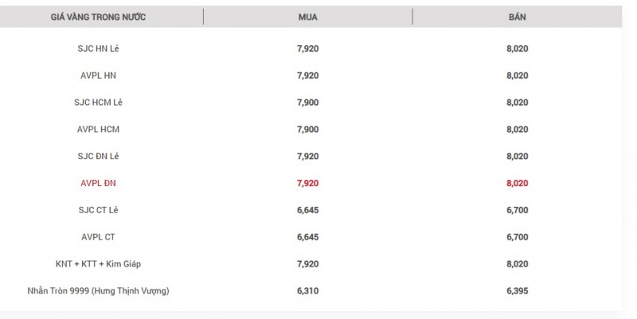Click SJC CT Lẻ sell price 6,700
This screenshot has width=637, height=319.
tap(517, 210)
